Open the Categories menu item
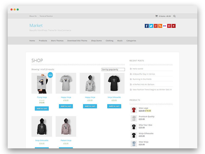Viewport: 205px width, 154px height. click(131, 41)
